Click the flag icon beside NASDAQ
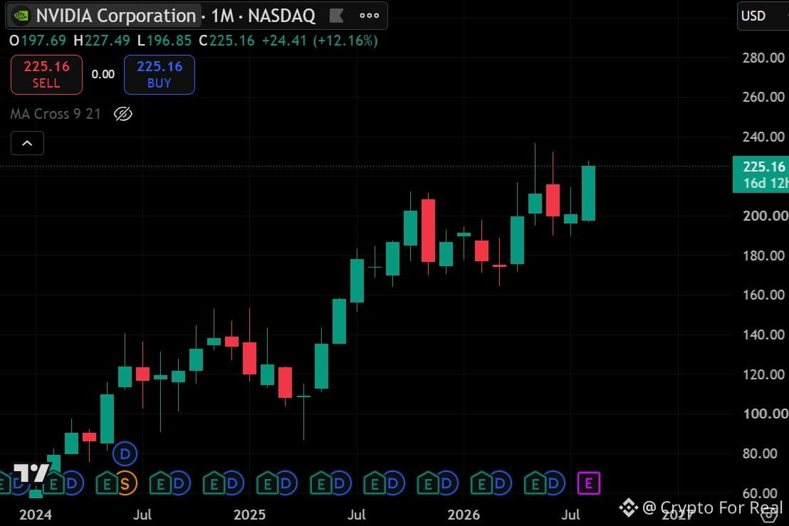This screenshot has height=526, width=789. 336,16
